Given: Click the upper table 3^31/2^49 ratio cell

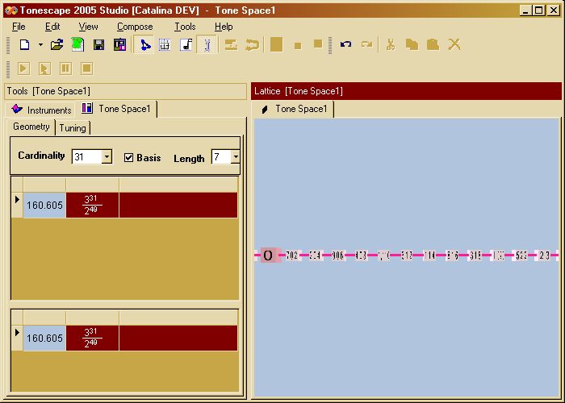Looking at the screenshot, I should point(92,205).
